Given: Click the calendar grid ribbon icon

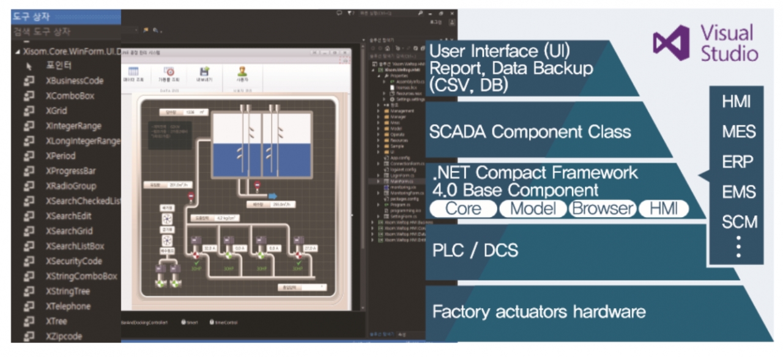Looking at the screenshot, I should (x=134, y=72).
